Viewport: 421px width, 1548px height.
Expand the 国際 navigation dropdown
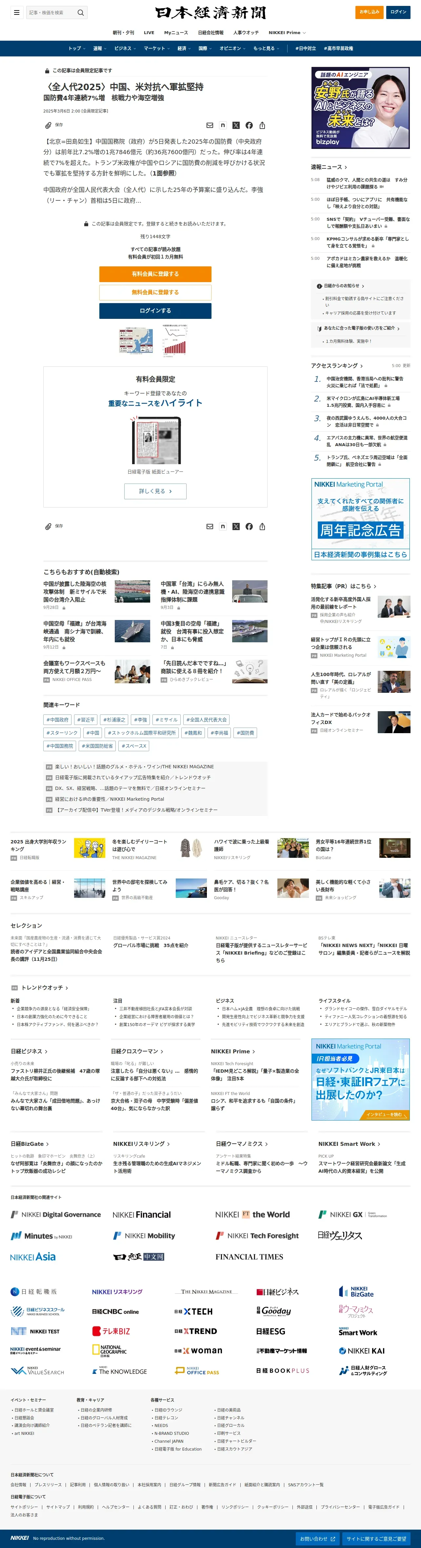point(205,49)
